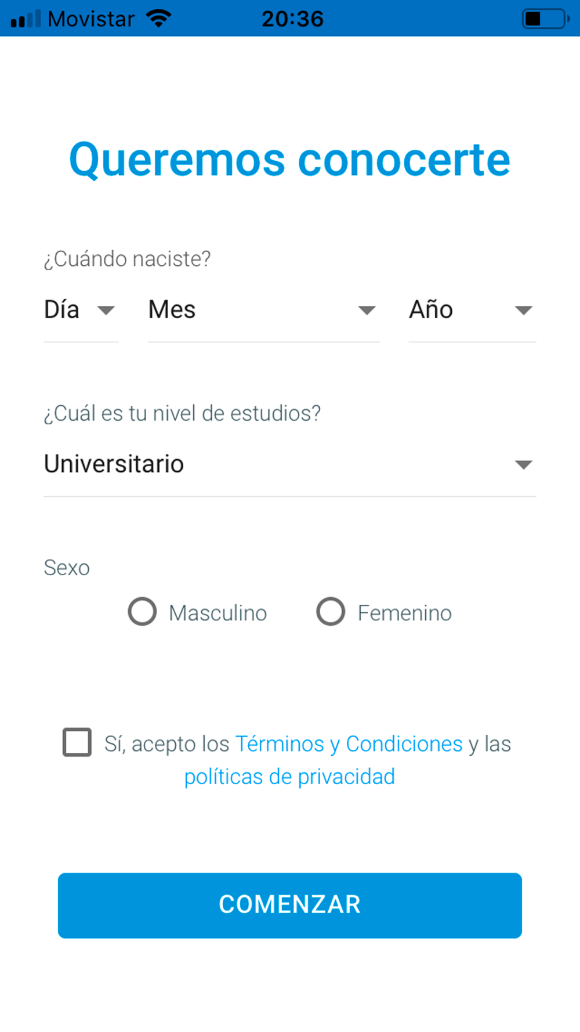Open the políticas de privacidad link
The height and width of the screenshot is (1032, 580).
[290, 777]
